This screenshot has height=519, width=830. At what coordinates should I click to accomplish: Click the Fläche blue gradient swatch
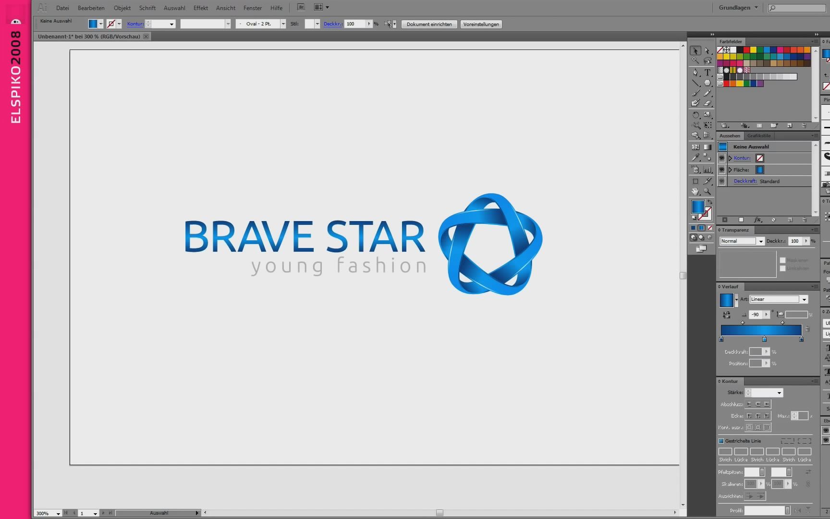760,170
